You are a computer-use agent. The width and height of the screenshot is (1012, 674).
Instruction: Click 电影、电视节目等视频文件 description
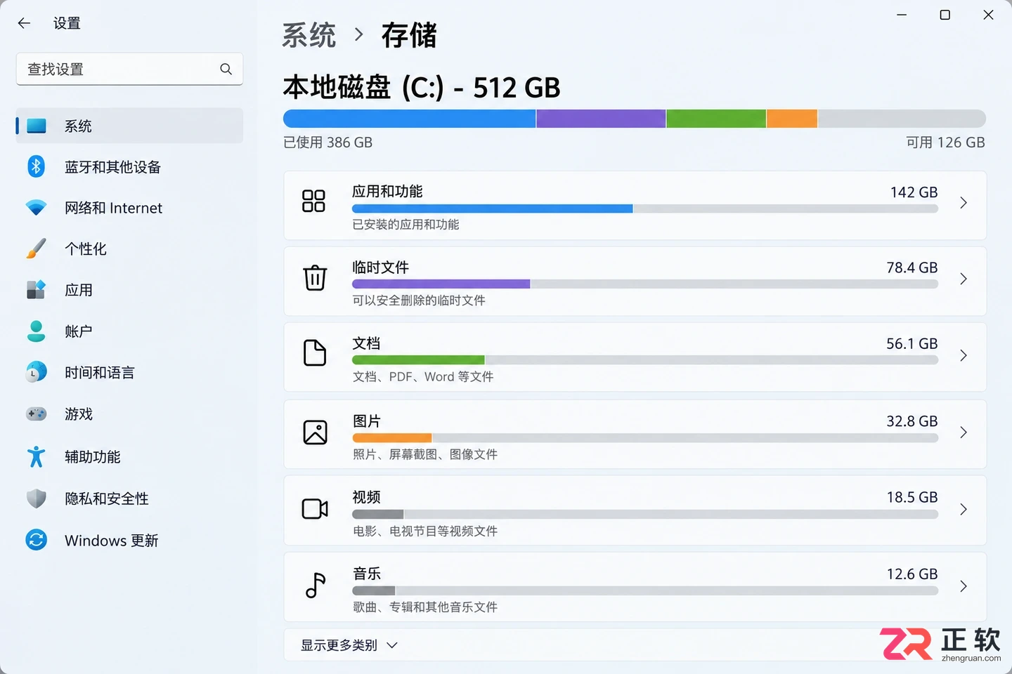[x=425, y=531]
